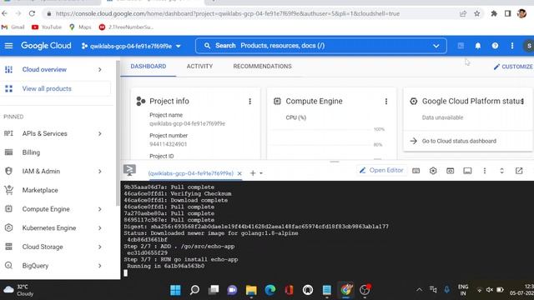Open Project info card options menu

tap(250, 102)
